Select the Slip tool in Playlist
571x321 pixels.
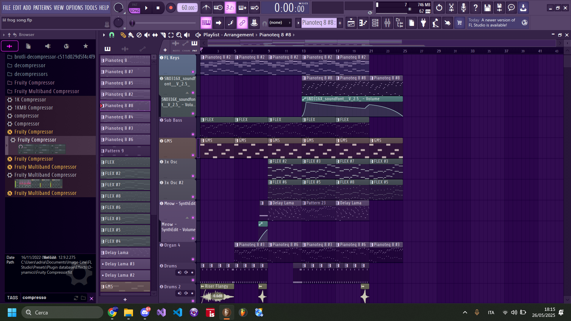[155, 35]
